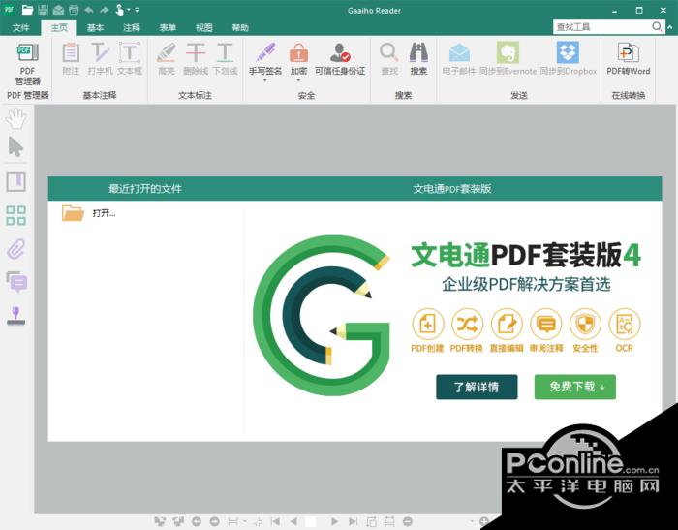Open the 文件 menu

[x=20, y=28]
